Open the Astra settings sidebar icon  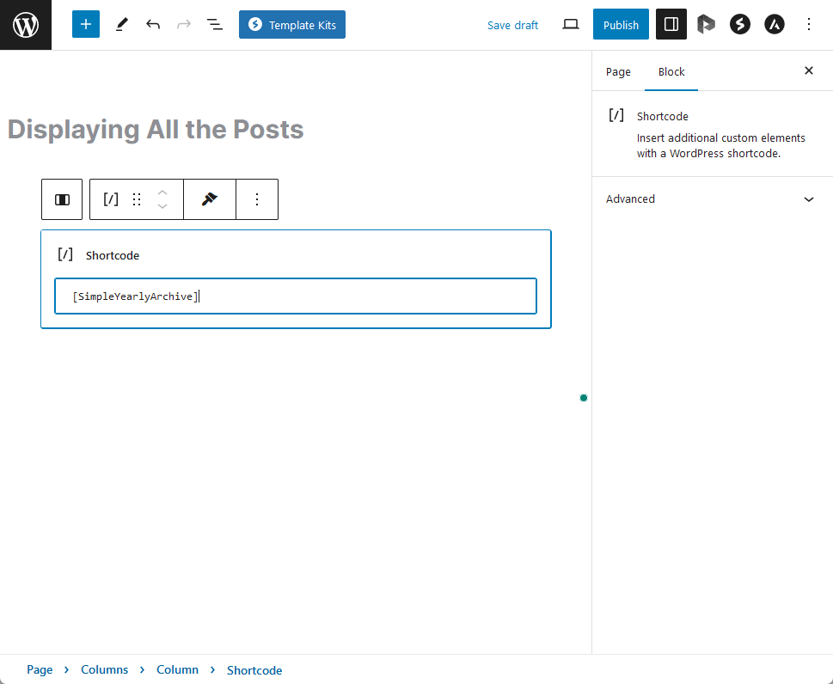tap(774, 24)
